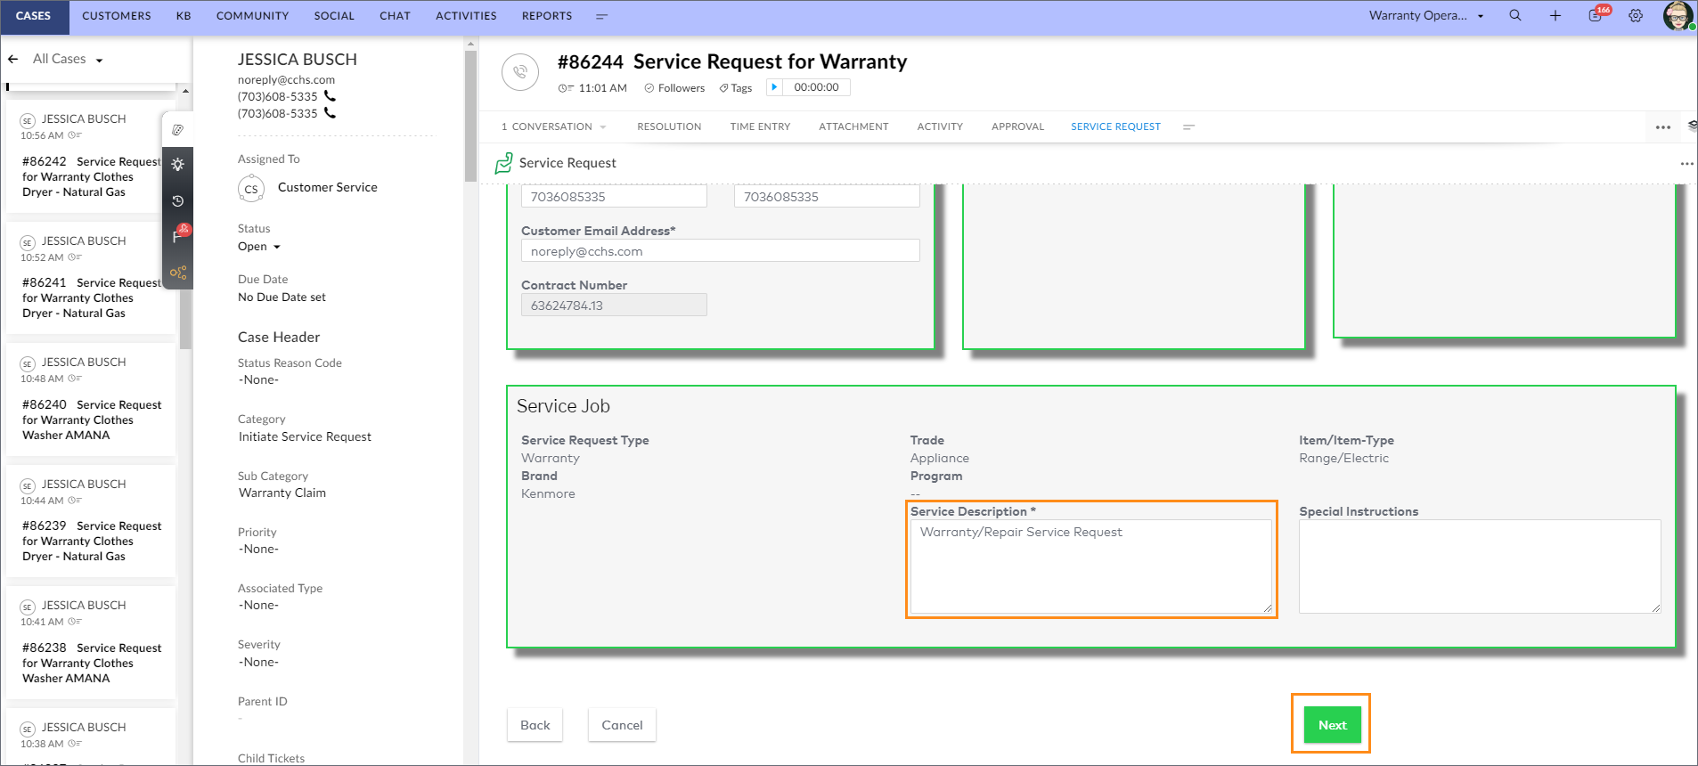Add Tags to case #86244

(736, 88)
